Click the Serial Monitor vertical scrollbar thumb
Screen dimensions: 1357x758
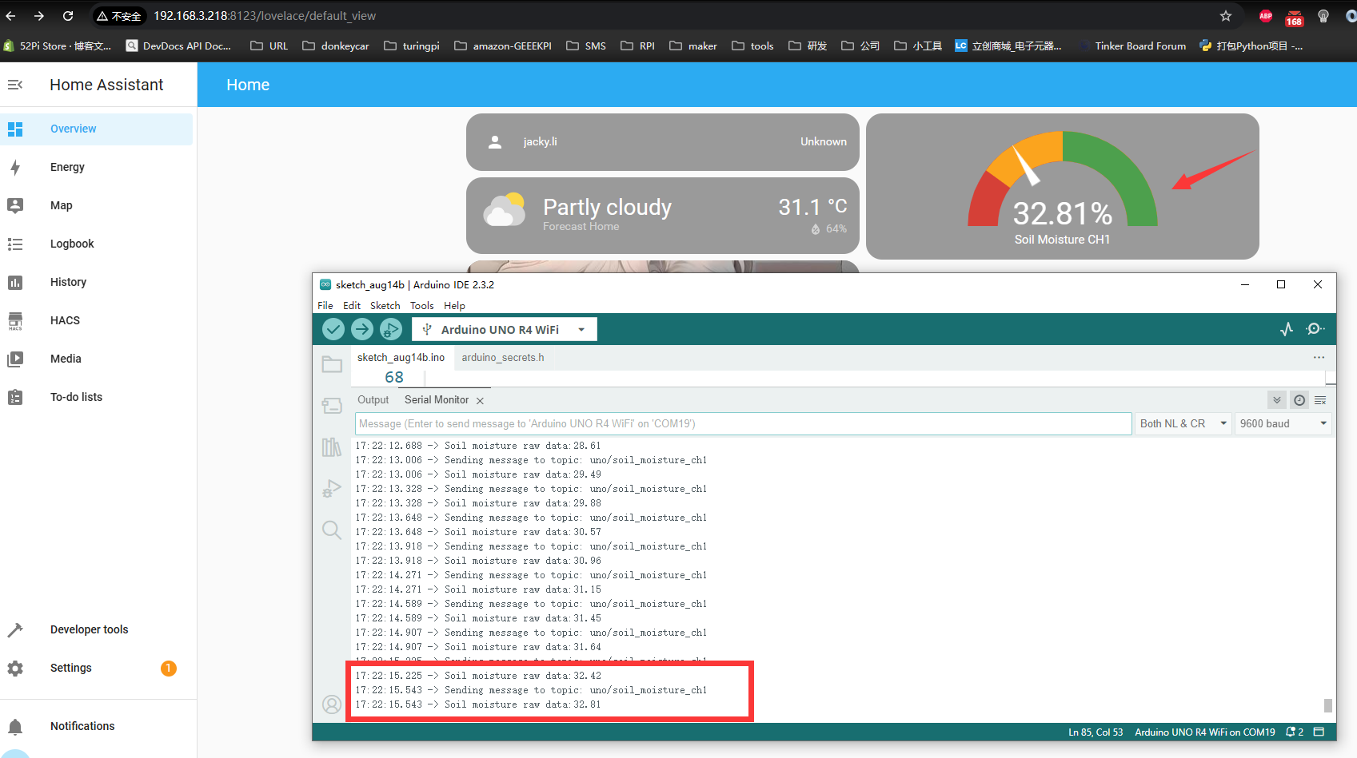(x=1327, y=705)
